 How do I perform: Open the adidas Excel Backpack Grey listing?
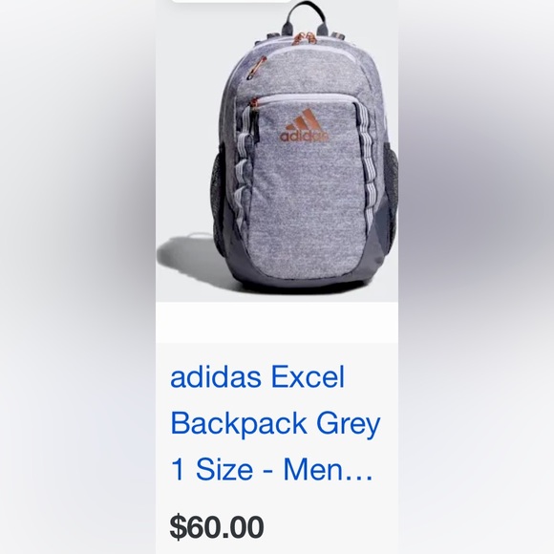(x=275, y=422)
